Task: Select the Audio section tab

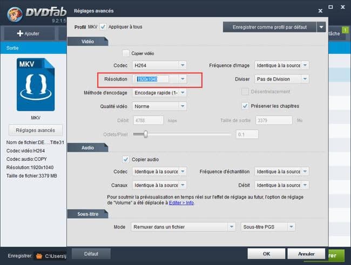Action: coord(87,148)
